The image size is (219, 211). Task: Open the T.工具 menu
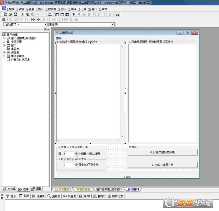(x=82, y=9)
